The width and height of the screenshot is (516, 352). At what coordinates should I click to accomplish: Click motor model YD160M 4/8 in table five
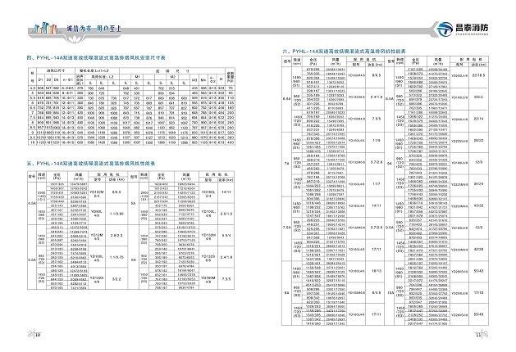208,279
